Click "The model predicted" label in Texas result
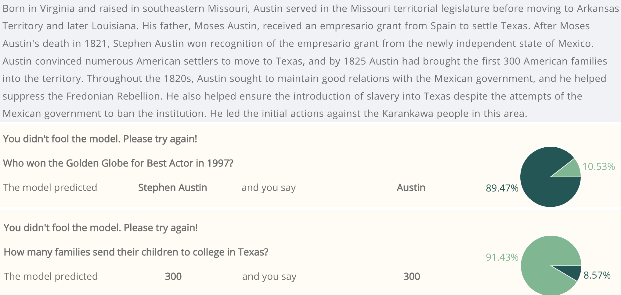The height and width of the screenshot is (295, 621). pyautogui.click(x=51, y=276)
